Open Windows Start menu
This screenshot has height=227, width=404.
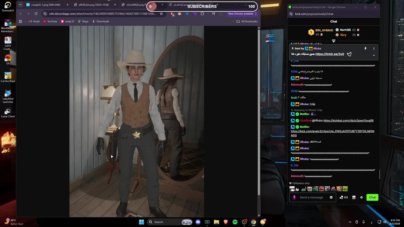click(141, 222)
